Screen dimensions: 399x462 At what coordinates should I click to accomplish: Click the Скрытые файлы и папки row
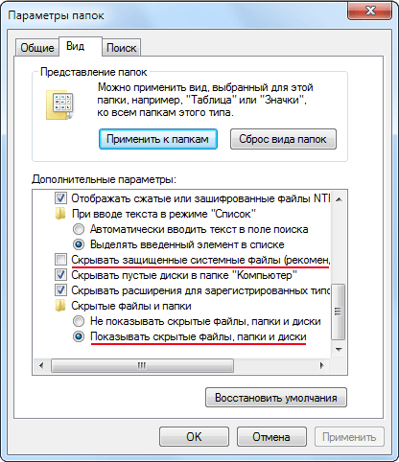(x=131, y=306)
